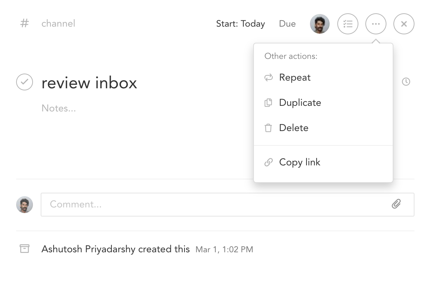This screenshot has width=432, height=281.
Task: Click the assignee avatar in header
Action: point(319,24)
